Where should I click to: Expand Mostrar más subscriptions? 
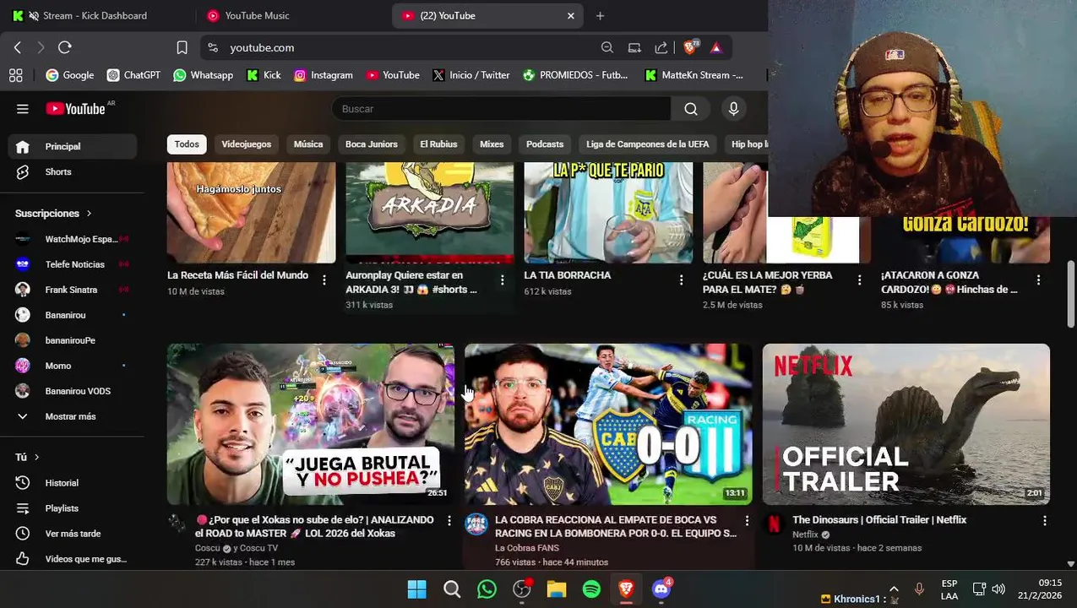72,416
